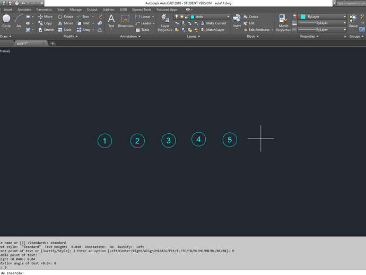Select the Circle drawing tool

pos(6,21)
